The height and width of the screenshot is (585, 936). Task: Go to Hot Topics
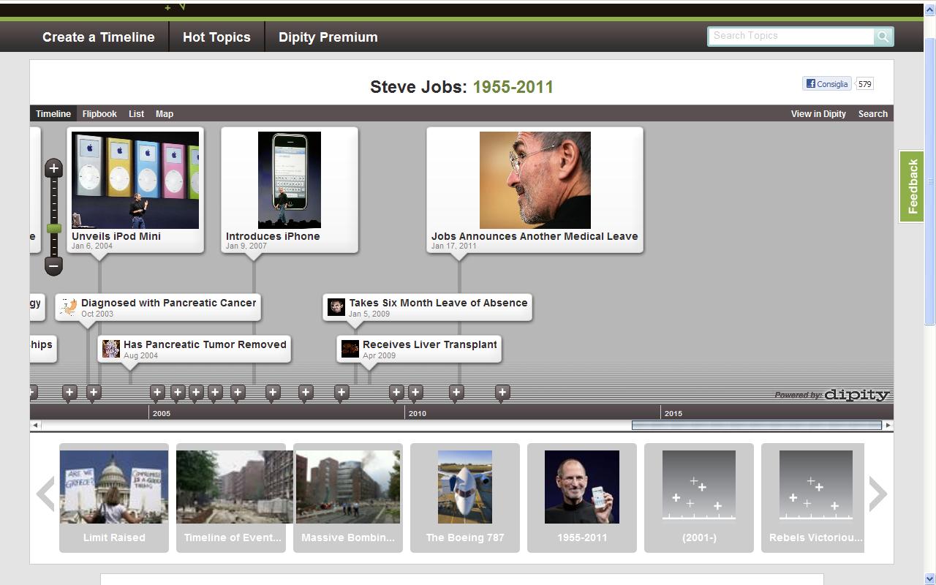[x=216, y=37]
